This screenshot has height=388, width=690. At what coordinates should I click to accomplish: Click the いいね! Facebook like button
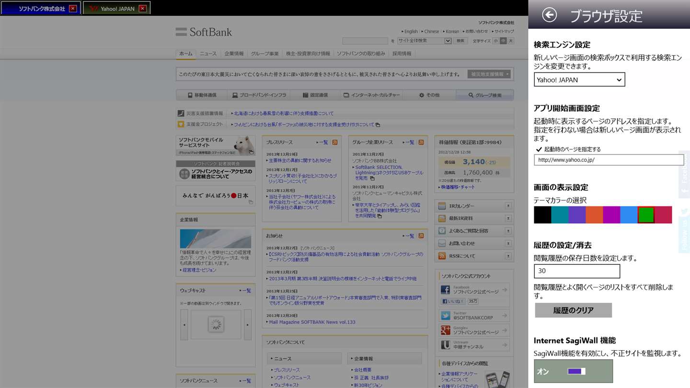[452, 301]
